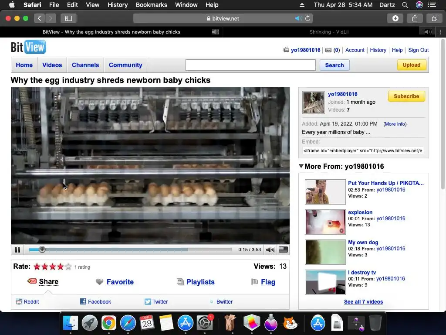The width and height of the screenshot is (446, 335).
Task: Open the inbox mail icon
Action: 328,50
